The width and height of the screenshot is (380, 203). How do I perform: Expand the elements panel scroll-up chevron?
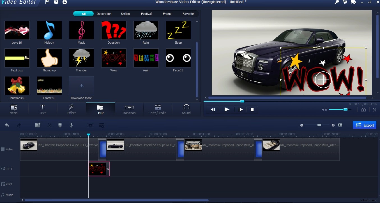point(197,21)
